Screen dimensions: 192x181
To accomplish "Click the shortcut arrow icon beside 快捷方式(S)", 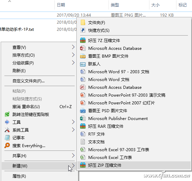I will (x=83, y=30).
